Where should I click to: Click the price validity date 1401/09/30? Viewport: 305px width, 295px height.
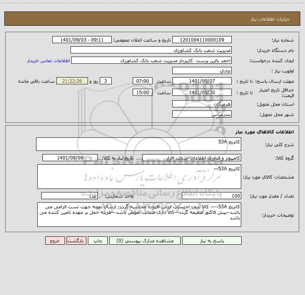pyautogui.click(x=202, y=92)
